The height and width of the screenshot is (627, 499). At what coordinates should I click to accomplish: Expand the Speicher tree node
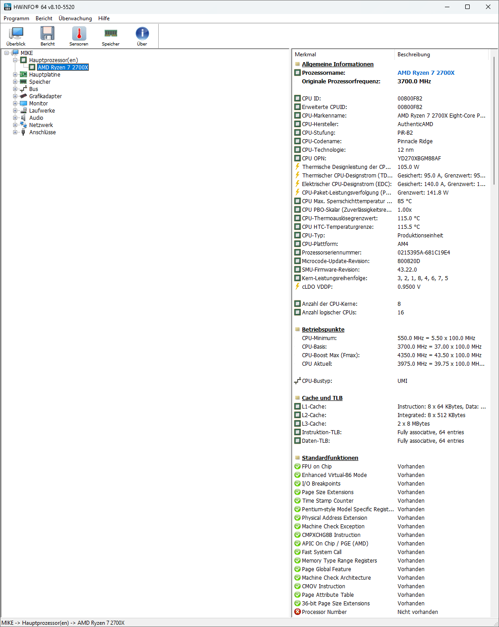[15, 82]
